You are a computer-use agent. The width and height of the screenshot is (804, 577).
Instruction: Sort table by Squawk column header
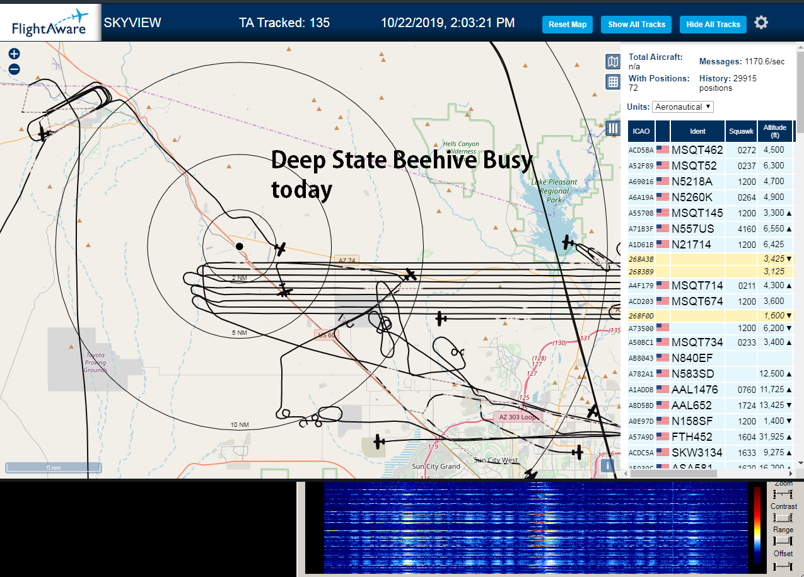click(x=741, y=131)
